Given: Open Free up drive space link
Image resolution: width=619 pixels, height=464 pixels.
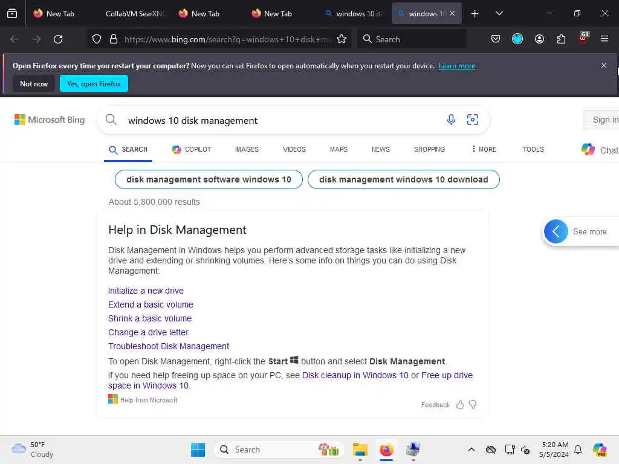Looking at the screenshot, I should click(447, 375).
